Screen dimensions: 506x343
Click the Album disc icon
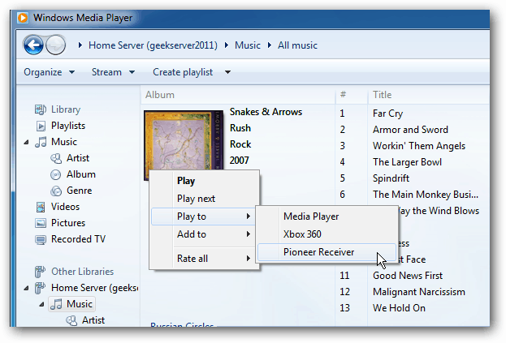[x=56, y=174]
